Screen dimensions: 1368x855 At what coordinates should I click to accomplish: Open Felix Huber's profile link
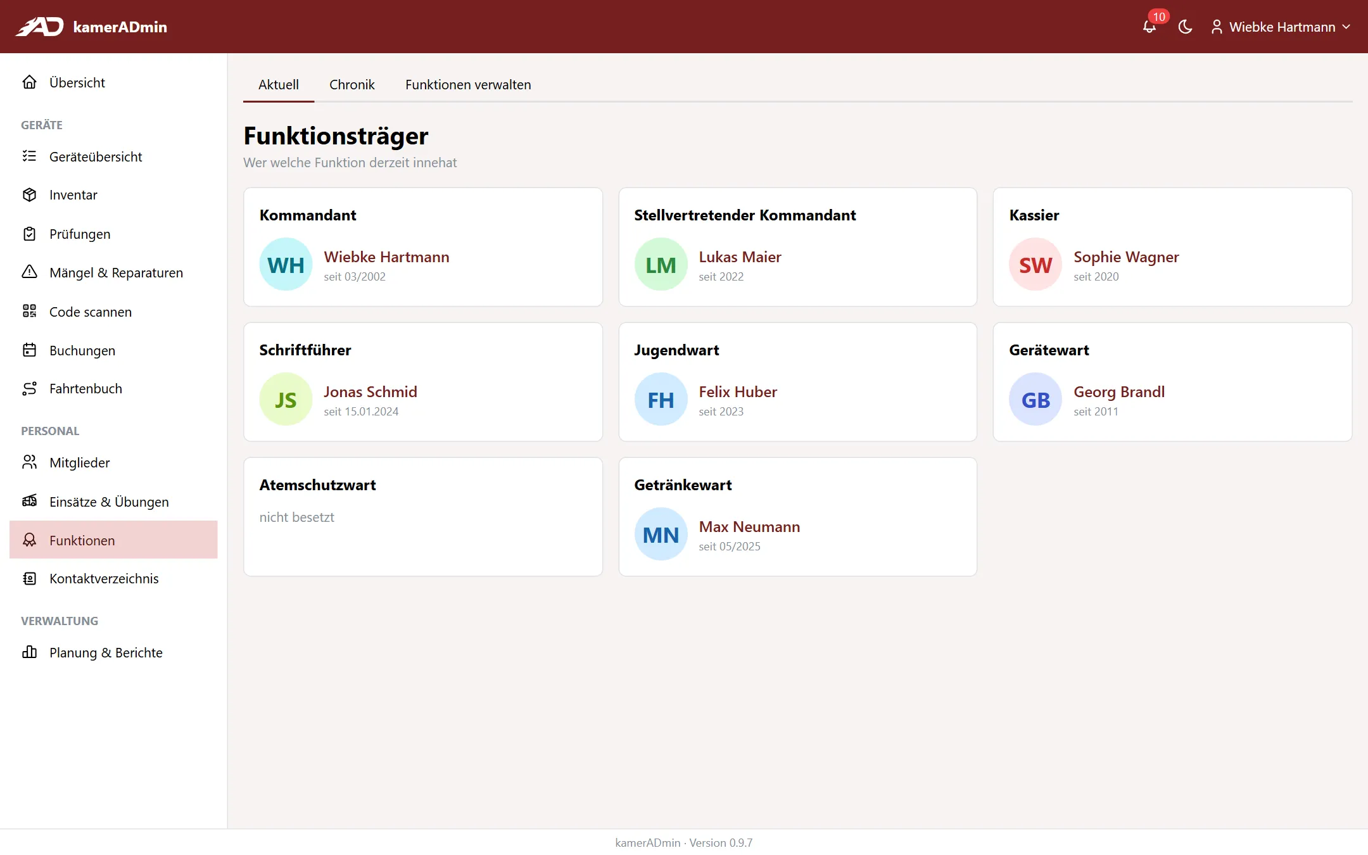point(738,391)
